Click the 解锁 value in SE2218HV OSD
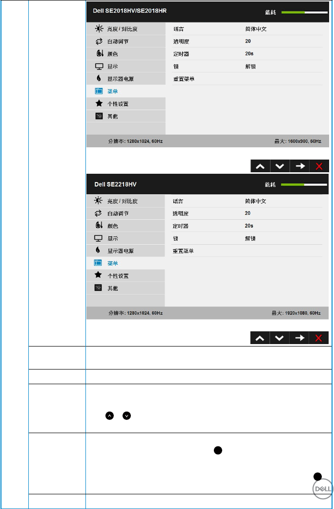The height and width of the screenshot is (509, 334). pos(250,238)
